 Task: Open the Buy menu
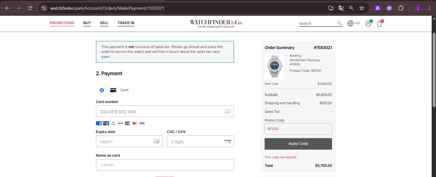[x=87, y=23]
